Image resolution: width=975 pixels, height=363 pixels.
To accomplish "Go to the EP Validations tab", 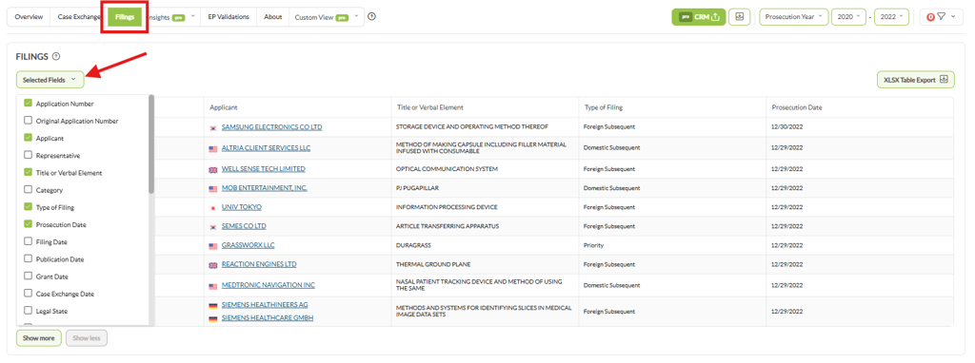I will [229, 17].
